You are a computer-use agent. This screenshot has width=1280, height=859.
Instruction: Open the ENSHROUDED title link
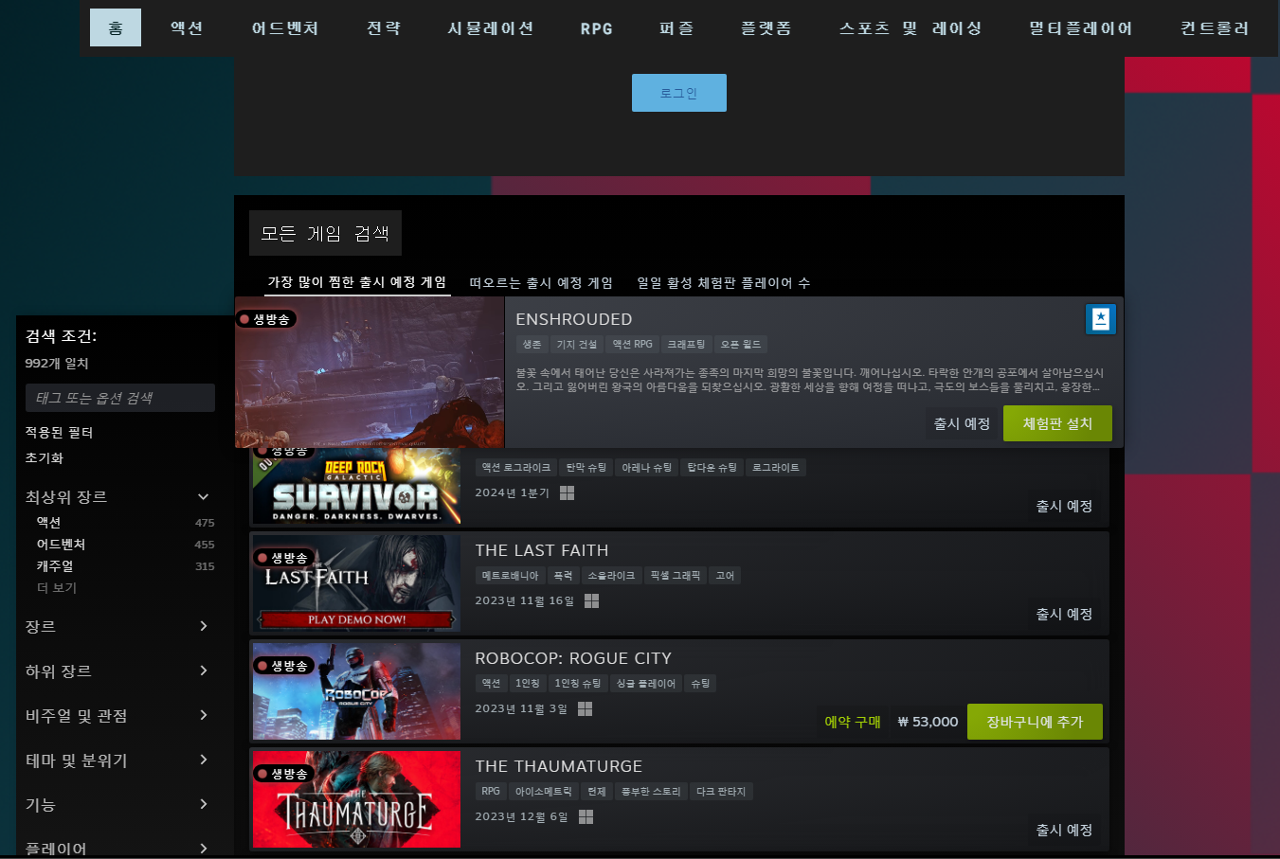[x=574, y=319]
